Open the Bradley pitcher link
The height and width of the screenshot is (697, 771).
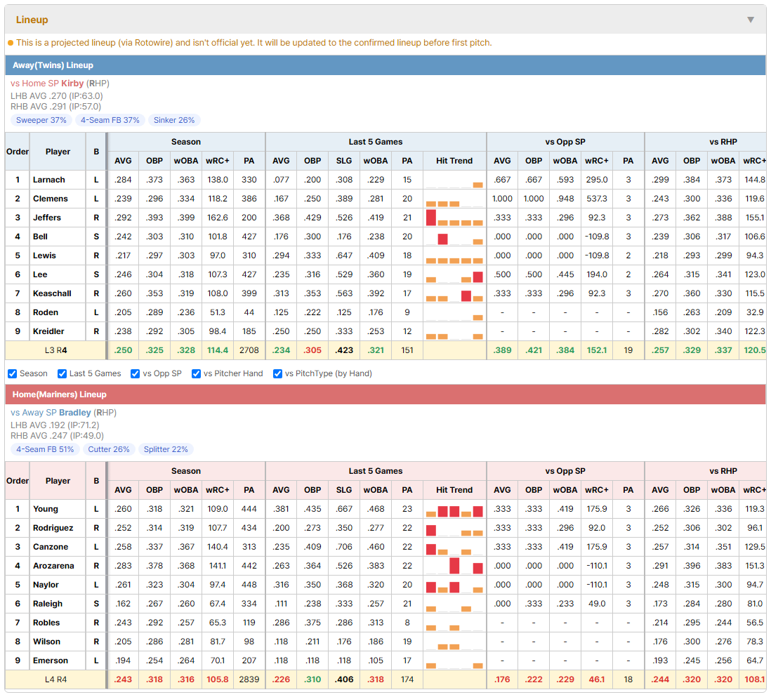pyautogui.click(x=74, y=413)
